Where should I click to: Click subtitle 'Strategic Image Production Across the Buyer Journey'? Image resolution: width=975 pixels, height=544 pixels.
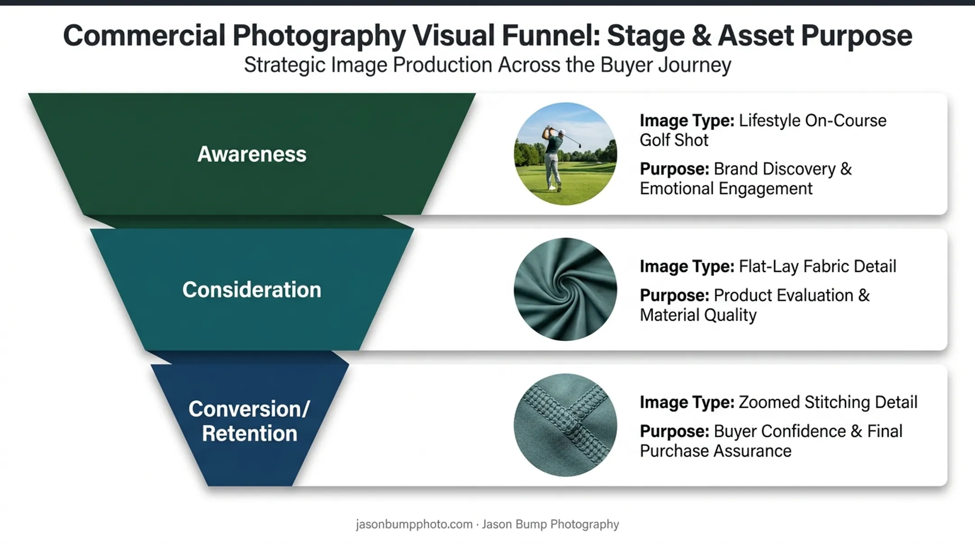(x=487, y=65)
